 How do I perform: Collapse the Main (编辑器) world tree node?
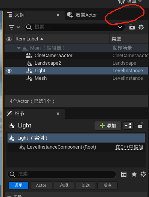tap(19, 48)
